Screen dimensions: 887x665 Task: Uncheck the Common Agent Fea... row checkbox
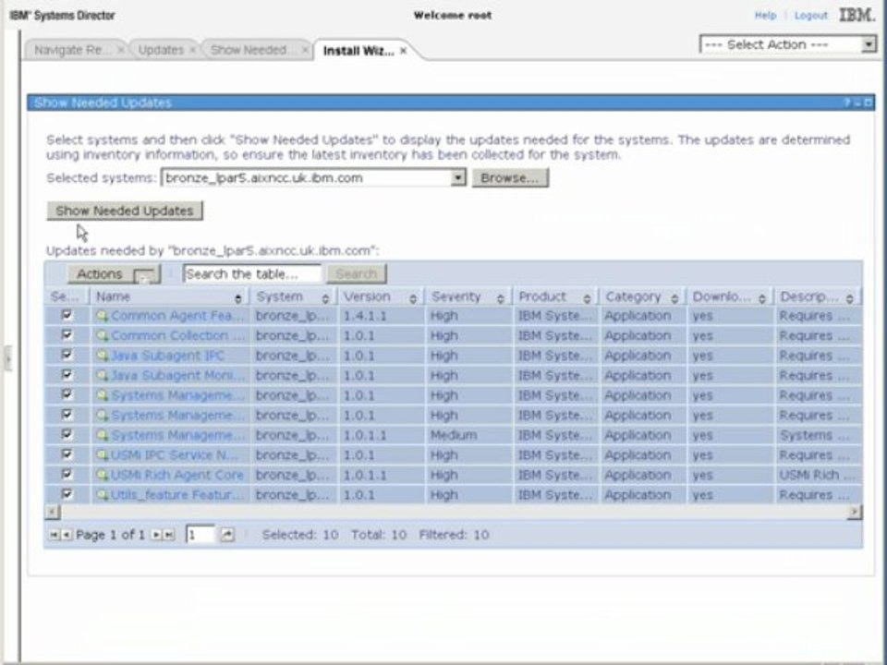[67, 315]
